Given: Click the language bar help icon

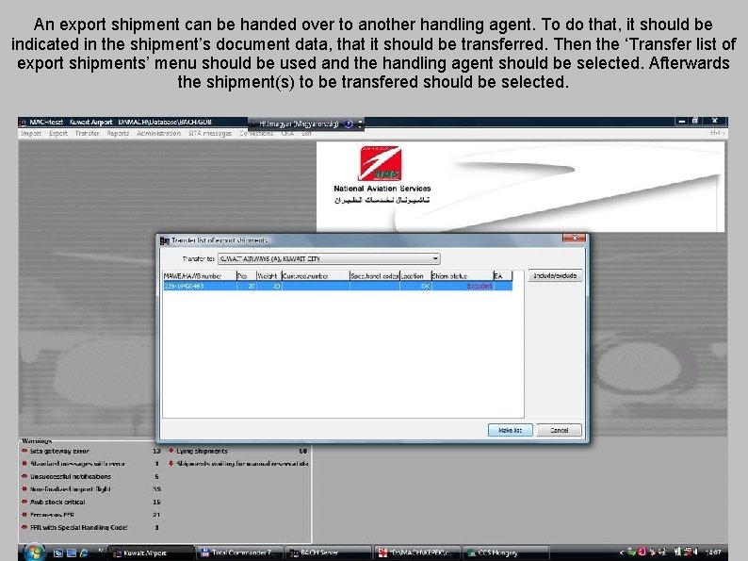Looking at the screenshot, I should [x=349, y=124].
